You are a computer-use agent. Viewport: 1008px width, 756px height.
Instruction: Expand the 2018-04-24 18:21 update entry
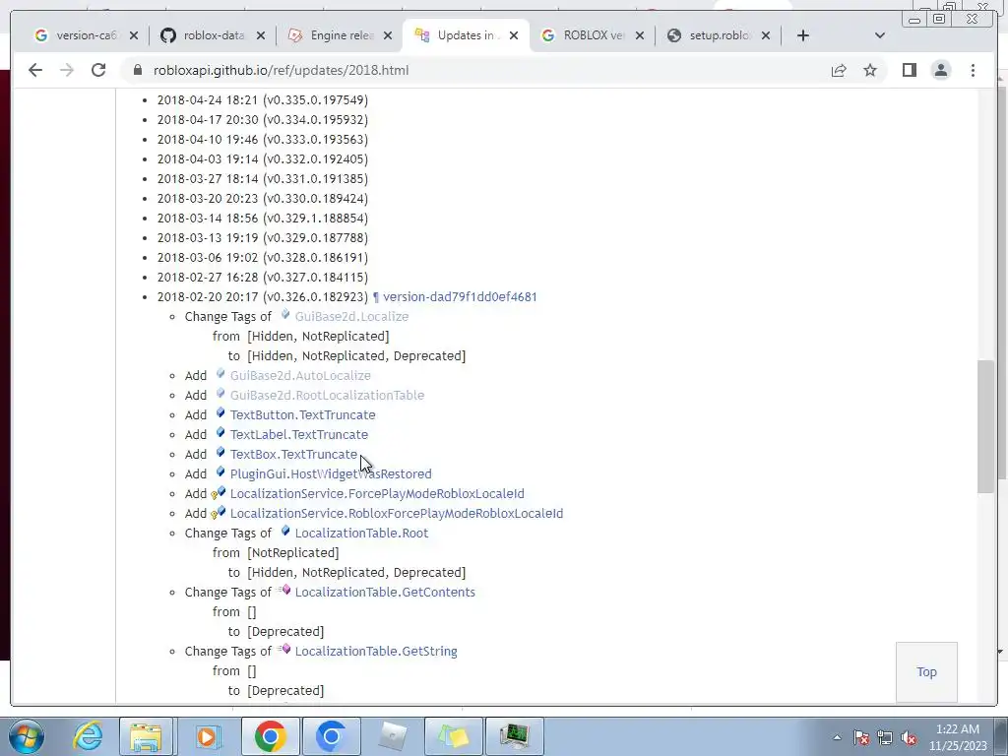(x=262, y=100)
